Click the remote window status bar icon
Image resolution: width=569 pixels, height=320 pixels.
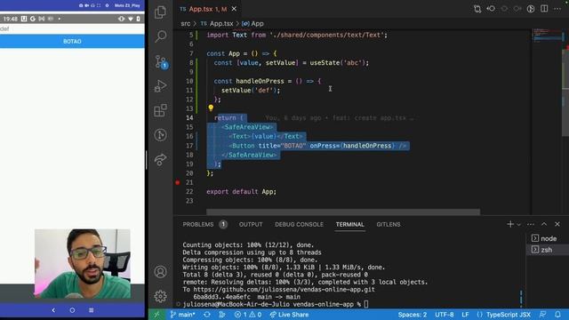(x=157, y=315)
